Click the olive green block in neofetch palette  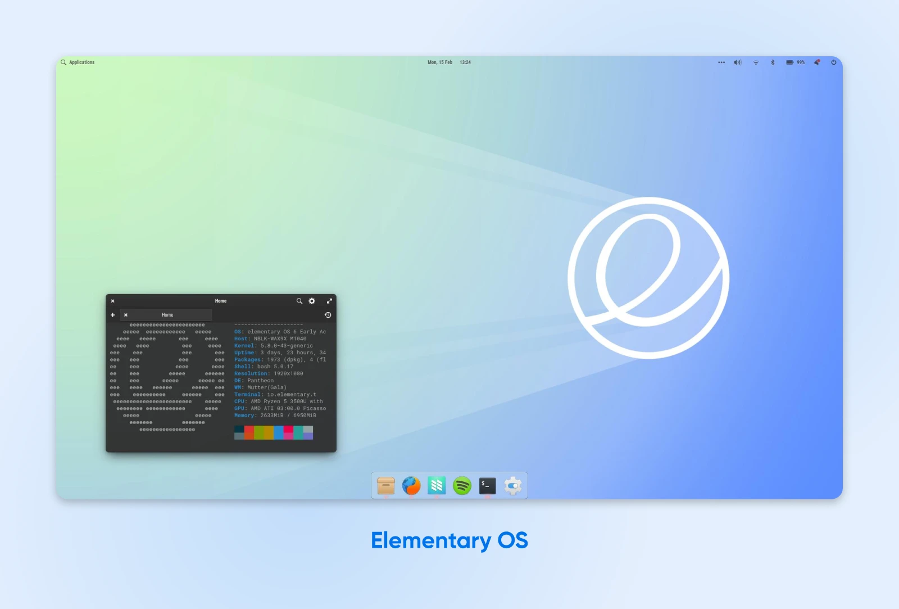click(x=259, y=432)
